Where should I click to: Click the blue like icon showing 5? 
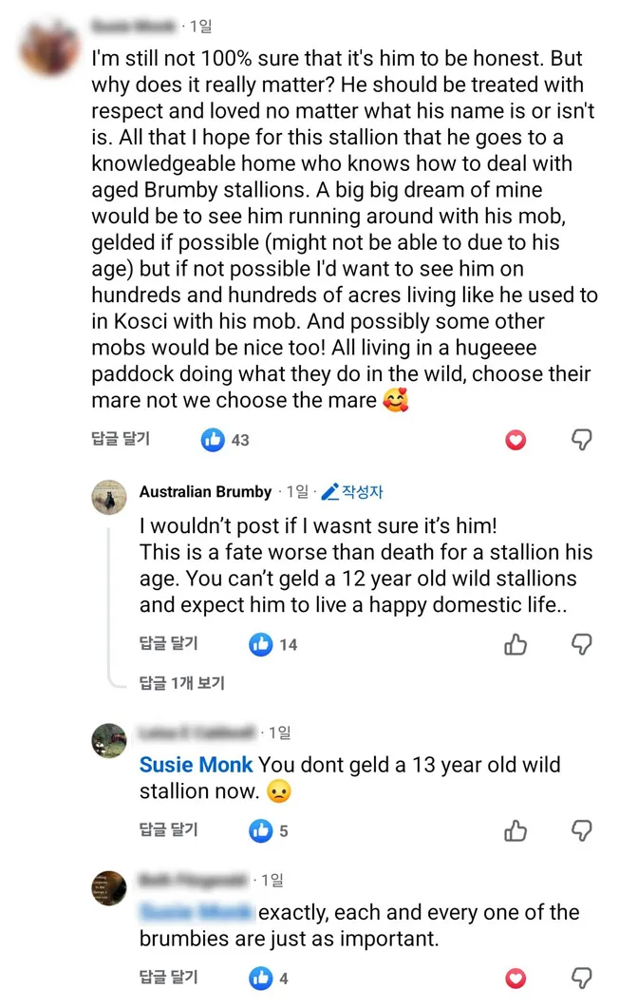coord(261,830)
